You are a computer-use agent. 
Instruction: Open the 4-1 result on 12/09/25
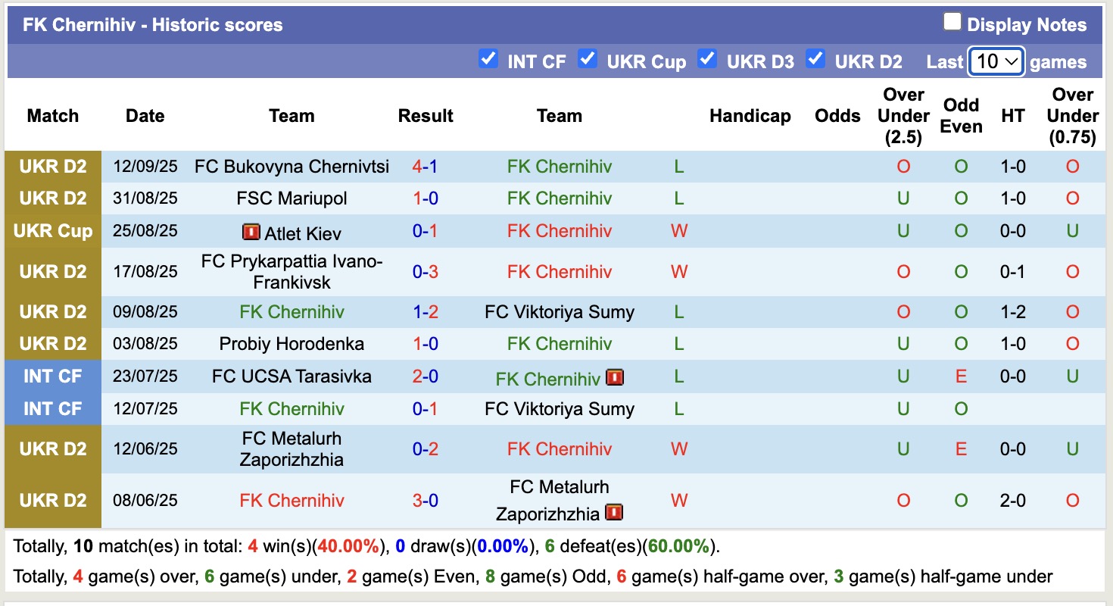pyautogui.click(x=425, y=167)
